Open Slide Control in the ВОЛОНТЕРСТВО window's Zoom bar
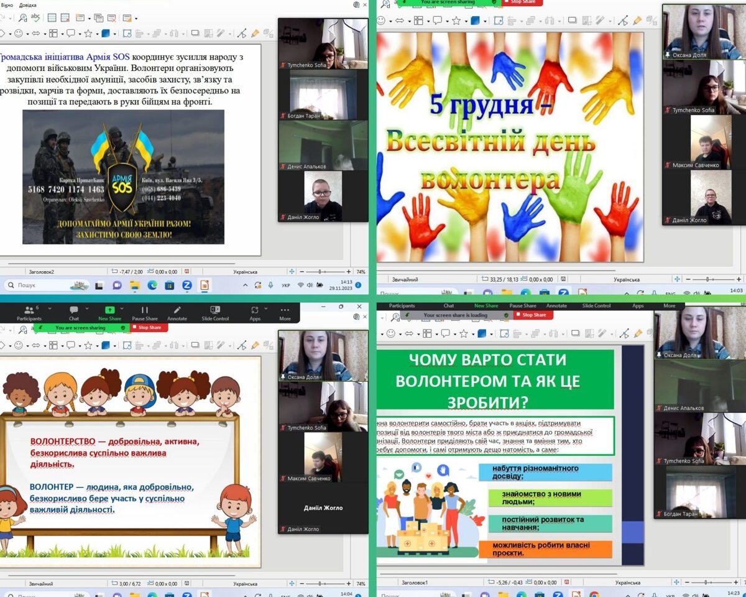Screen dimensions: 746x597 (215, 313)
